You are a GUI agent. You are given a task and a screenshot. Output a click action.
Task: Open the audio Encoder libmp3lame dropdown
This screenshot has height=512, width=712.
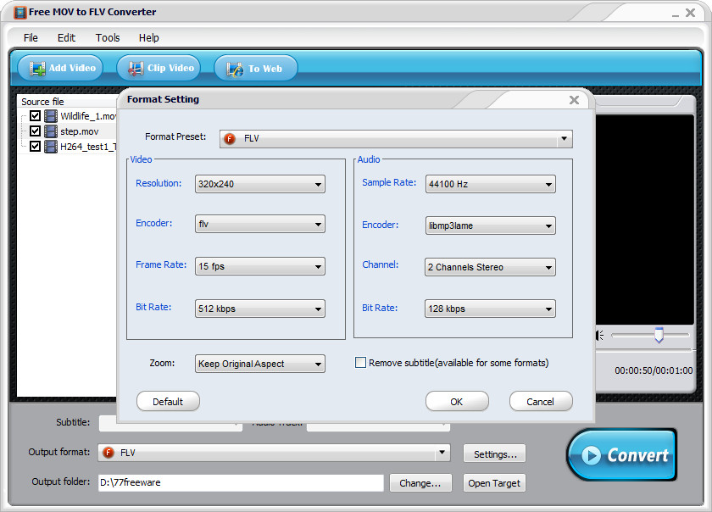[491, 225]
